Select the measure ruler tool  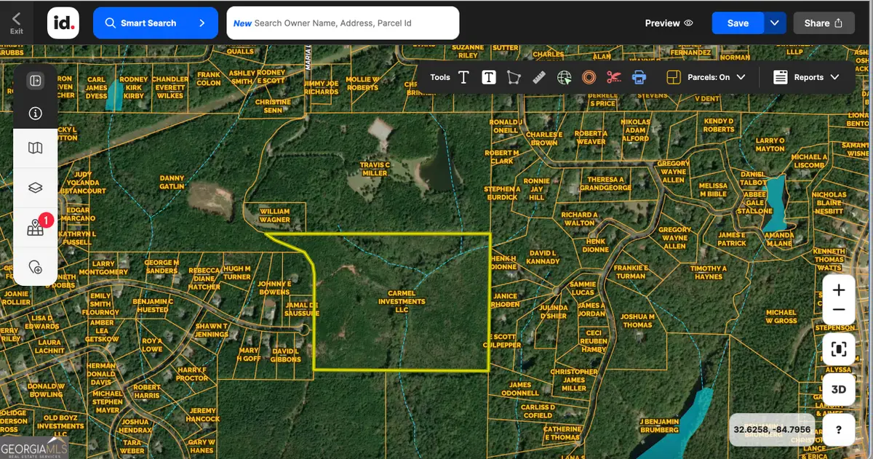click(x=539, y=77)
